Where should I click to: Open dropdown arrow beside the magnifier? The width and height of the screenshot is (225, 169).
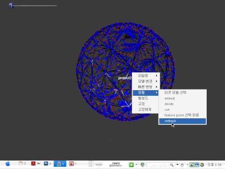click(x=177, y=164)
